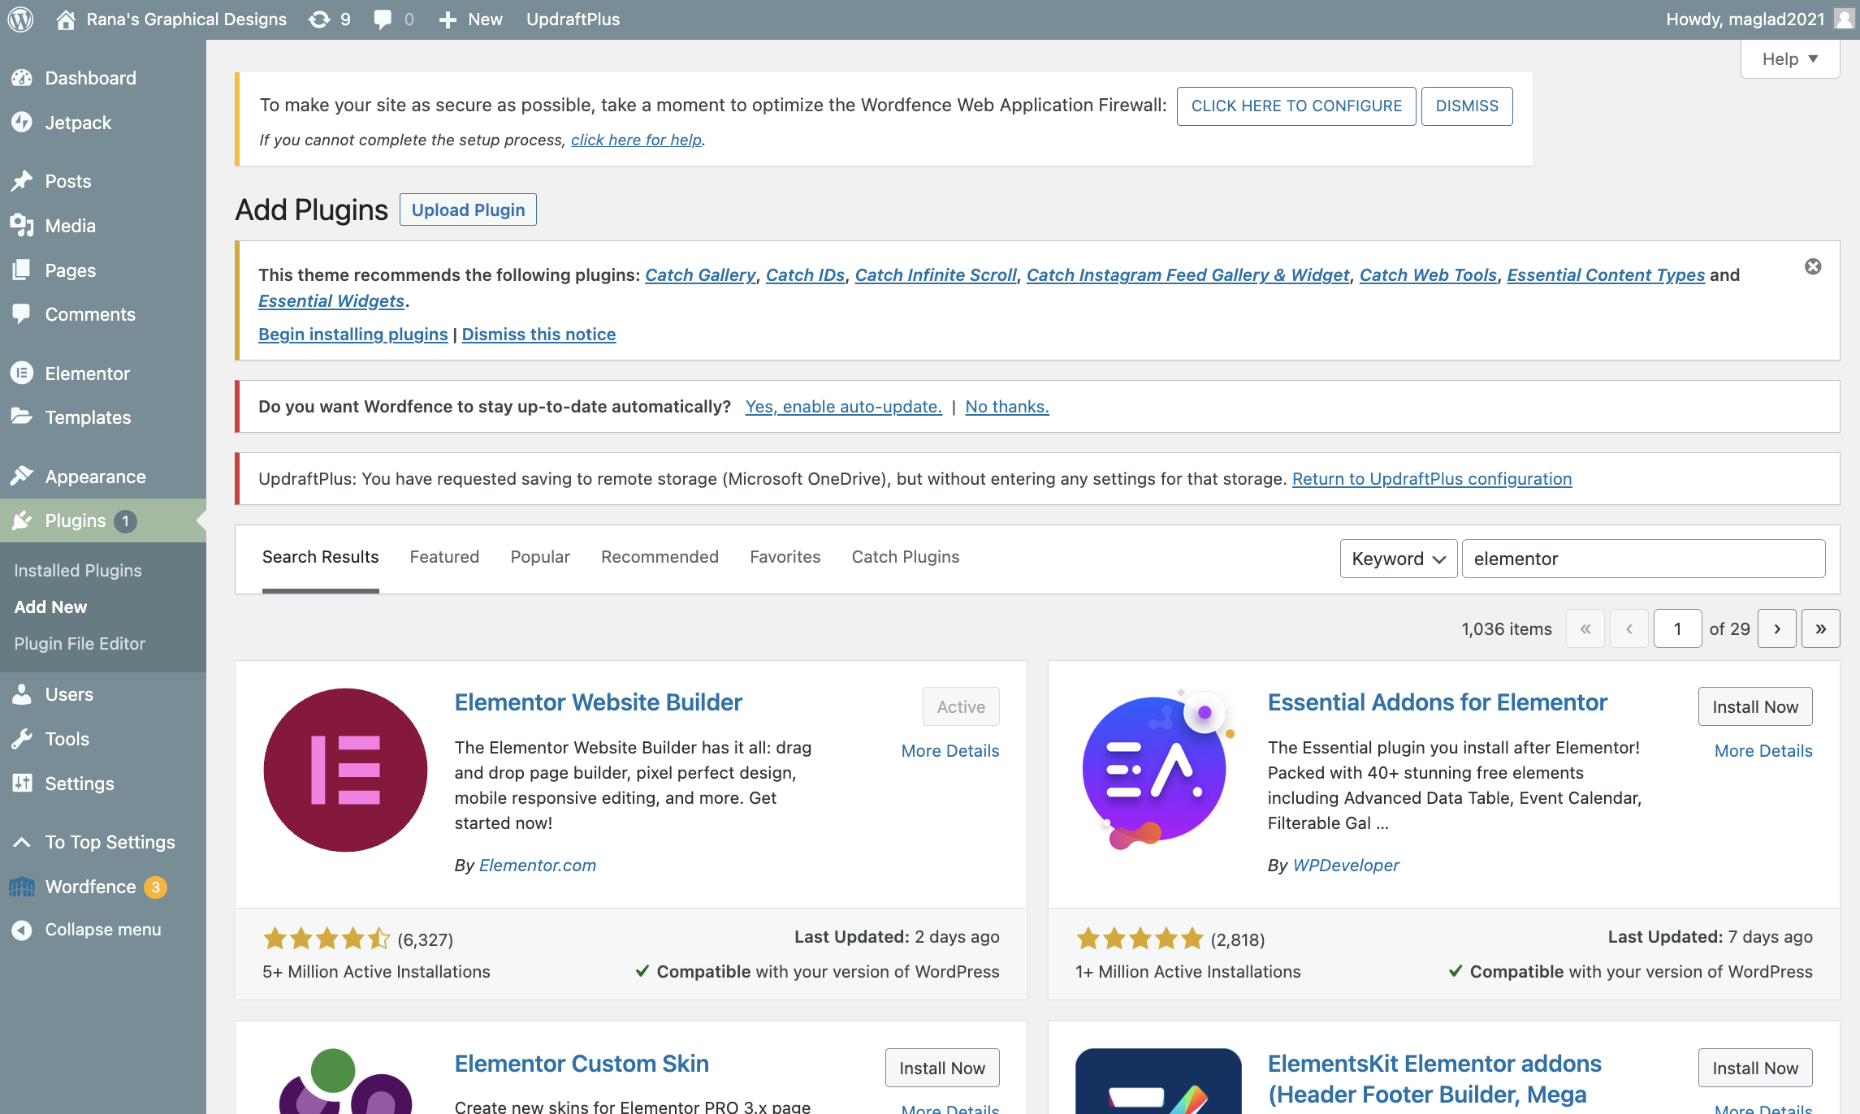This screenshot has height=1114, width=1860.
Task: Click the user avatar next to Howdy
Action: coord(1844,19)
